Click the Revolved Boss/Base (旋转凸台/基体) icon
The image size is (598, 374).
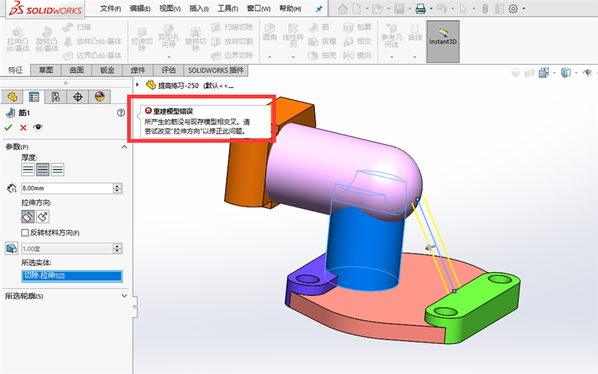point(47,40)
